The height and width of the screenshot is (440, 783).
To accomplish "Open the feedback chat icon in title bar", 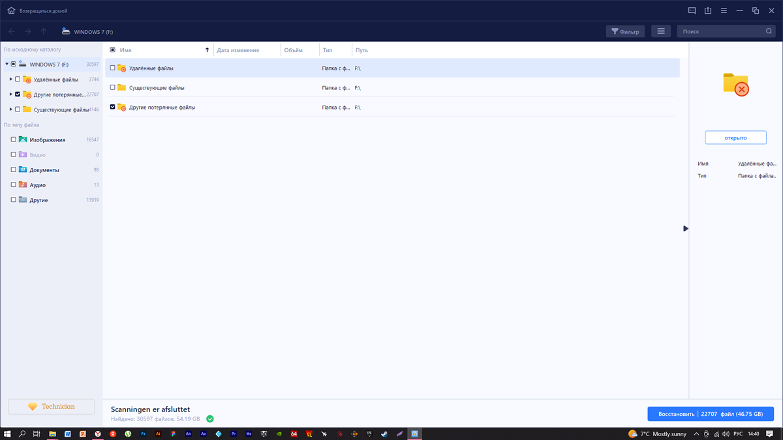I will (x=692, y=11).
